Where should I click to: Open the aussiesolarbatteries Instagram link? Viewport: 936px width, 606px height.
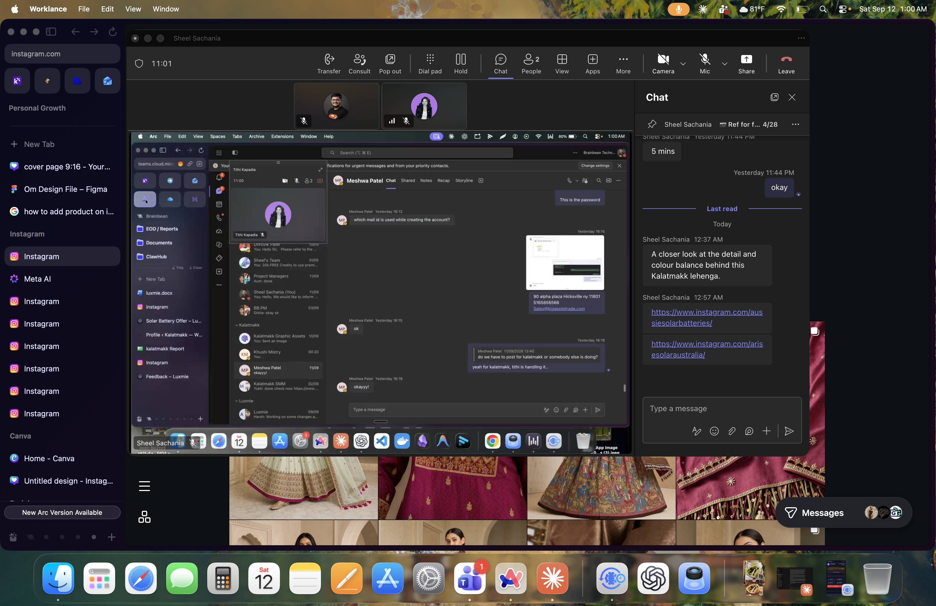coord(707,317)
